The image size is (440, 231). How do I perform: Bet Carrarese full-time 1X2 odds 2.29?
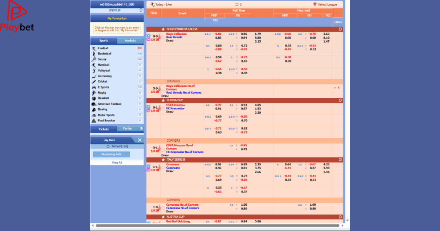tap(258, 164)
